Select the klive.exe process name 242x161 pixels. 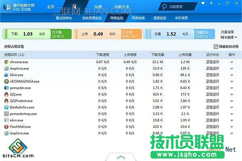point(17,75)
